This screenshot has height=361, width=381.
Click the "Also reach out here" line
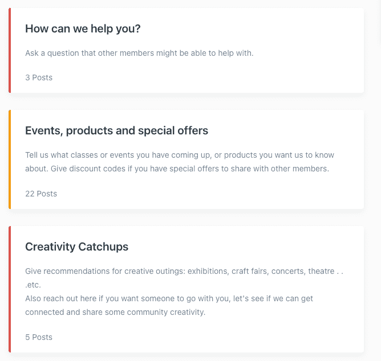pyautogui.click(x=169, y=298)
